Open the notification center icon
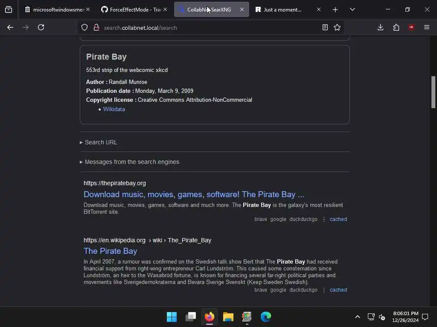This screenshot has height=327, width=437. (425, 317)
